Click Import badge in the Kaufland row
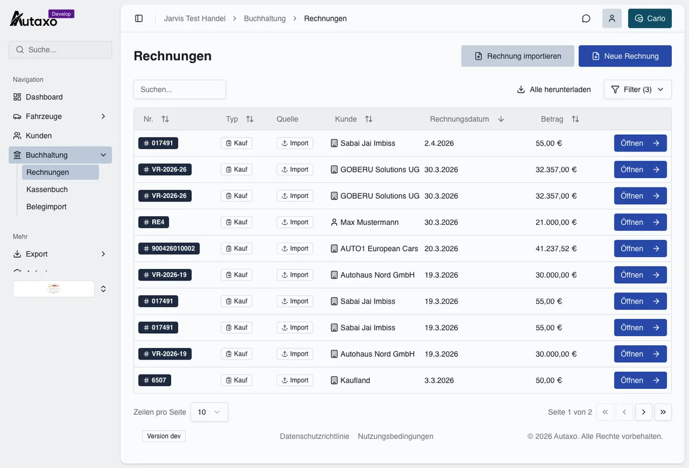The height and width of the screenshot is (468, 689). coord(295,380)
